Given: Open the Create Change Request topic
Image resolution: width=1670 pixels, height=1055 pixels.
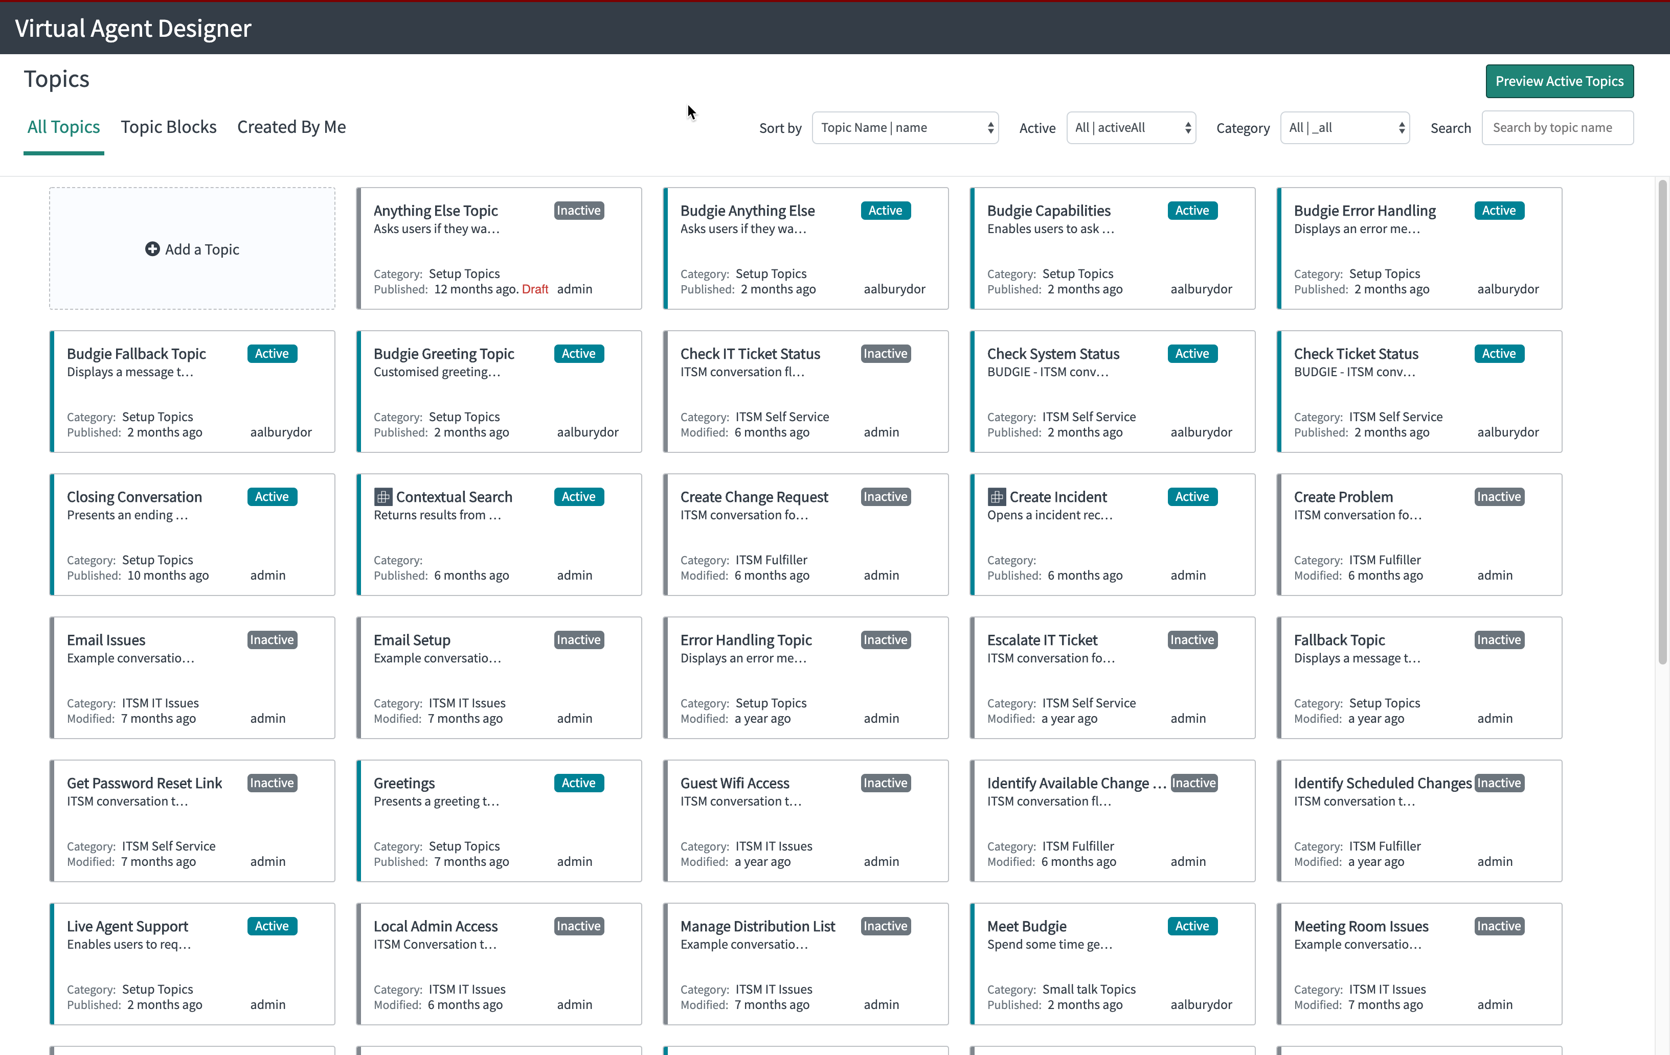Looking at the screenshot, I should [x=805, y=535].
